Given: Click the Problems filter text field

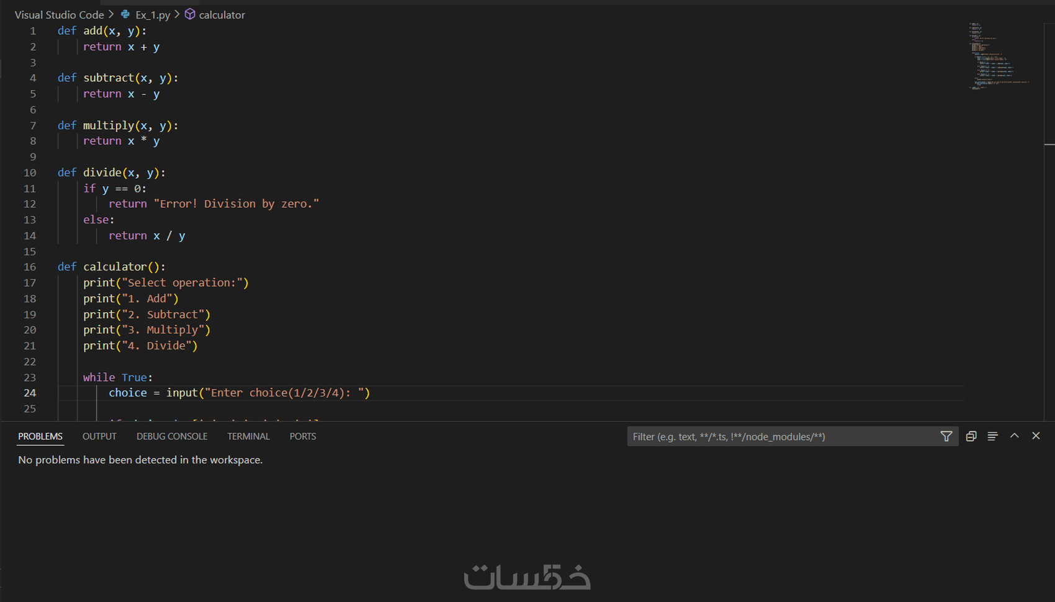Looking at the screenshot, I should [x=782, y=436].
